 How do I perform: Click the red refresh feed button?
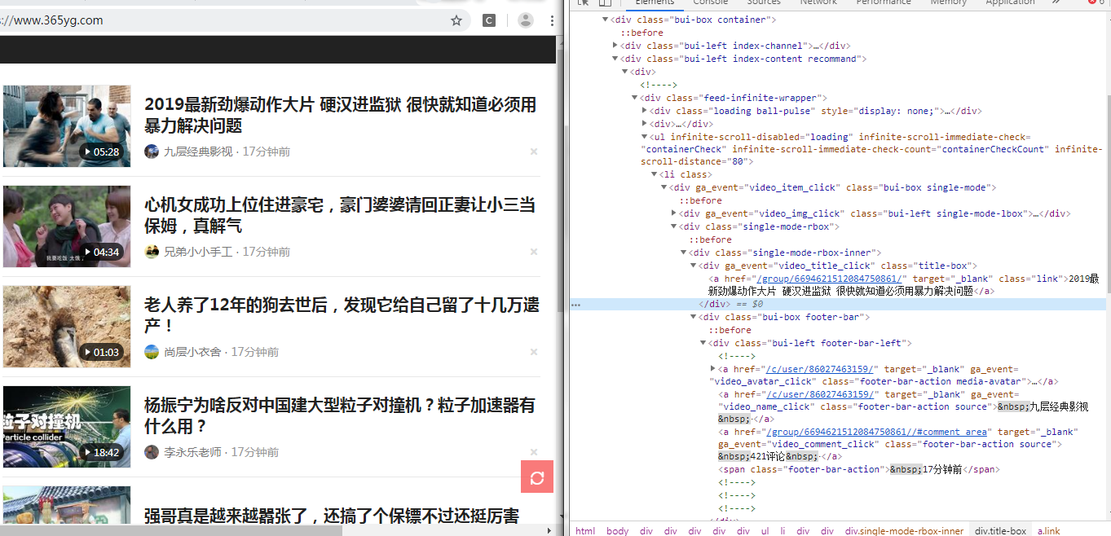coord(537,477)
